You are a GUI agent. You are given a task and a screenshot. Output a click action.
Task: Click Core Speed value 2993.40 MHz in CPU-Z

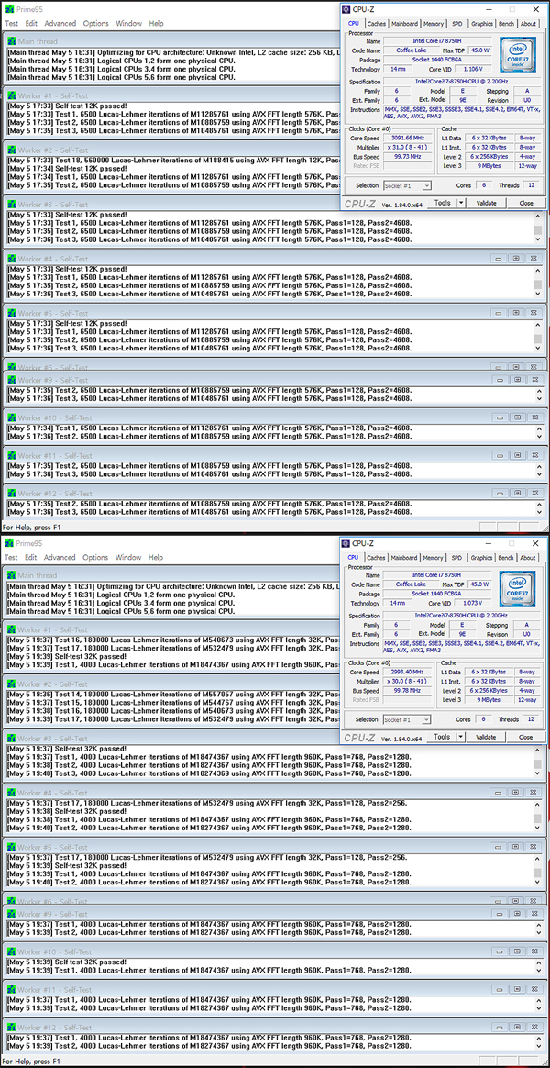coord(409,672)
